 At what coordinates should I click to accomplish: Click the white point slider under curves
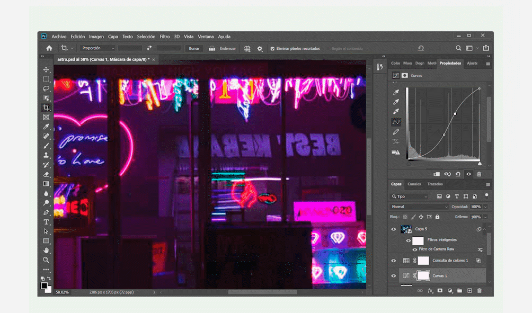(x=480, y=164)
